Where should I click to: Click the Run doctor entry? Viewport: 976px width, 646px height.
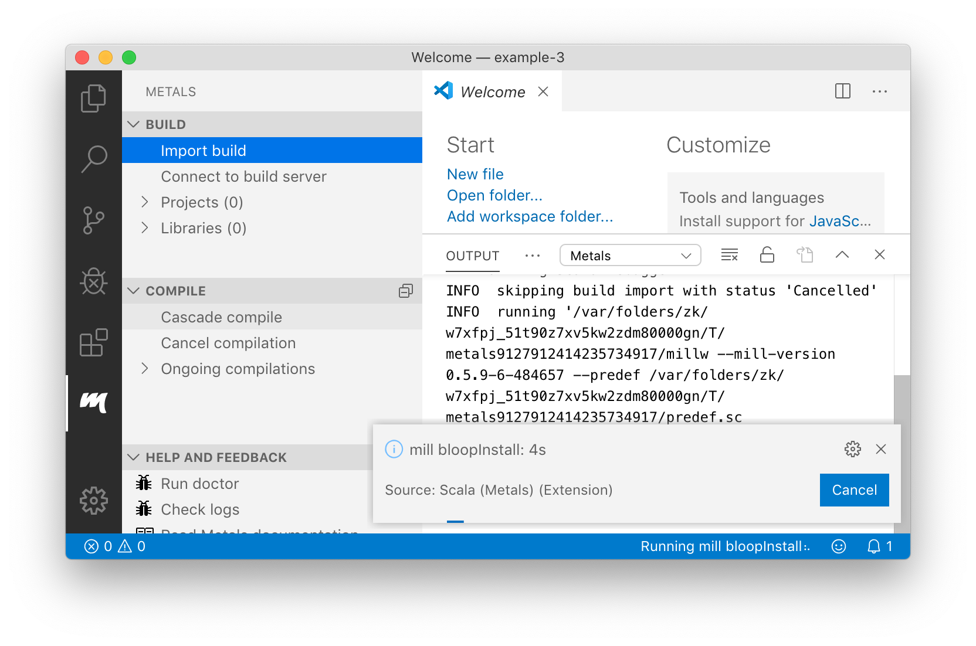pos(248,483)
